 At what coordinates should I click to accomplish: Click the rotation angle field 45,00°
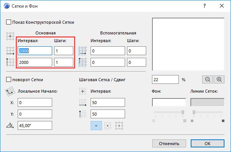coord(35,126)
